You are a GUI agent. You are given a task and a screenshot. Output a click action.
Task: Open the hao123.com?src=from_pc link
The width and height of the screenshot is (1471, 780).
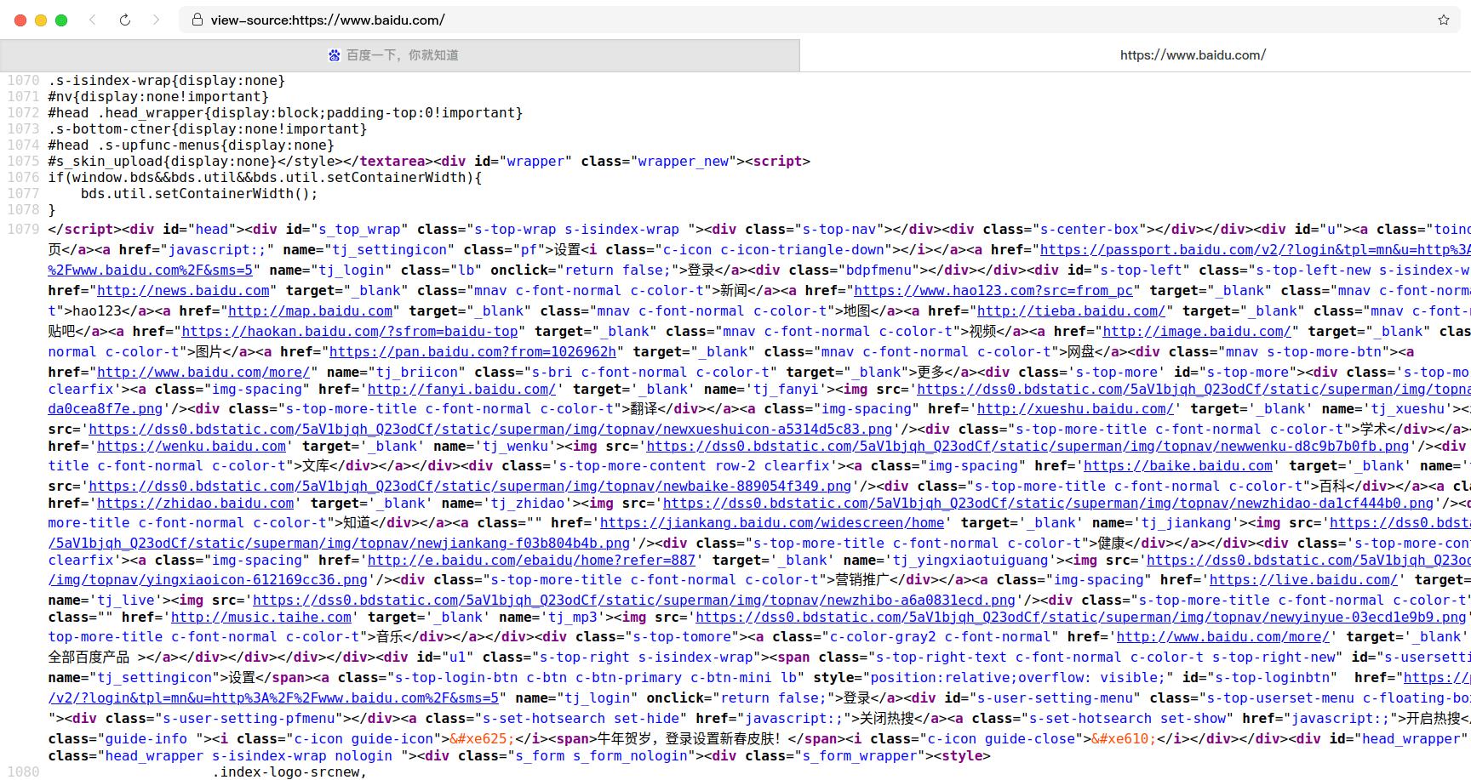coord(993,290)
